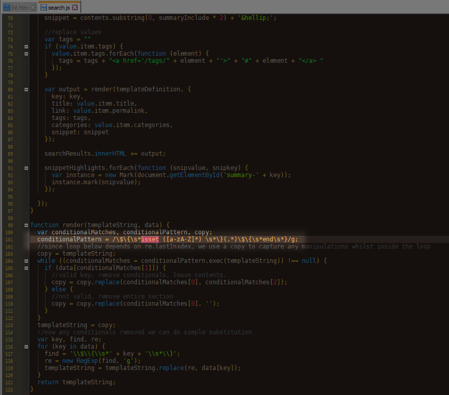Click the highlighted word isset

point(151,239)
